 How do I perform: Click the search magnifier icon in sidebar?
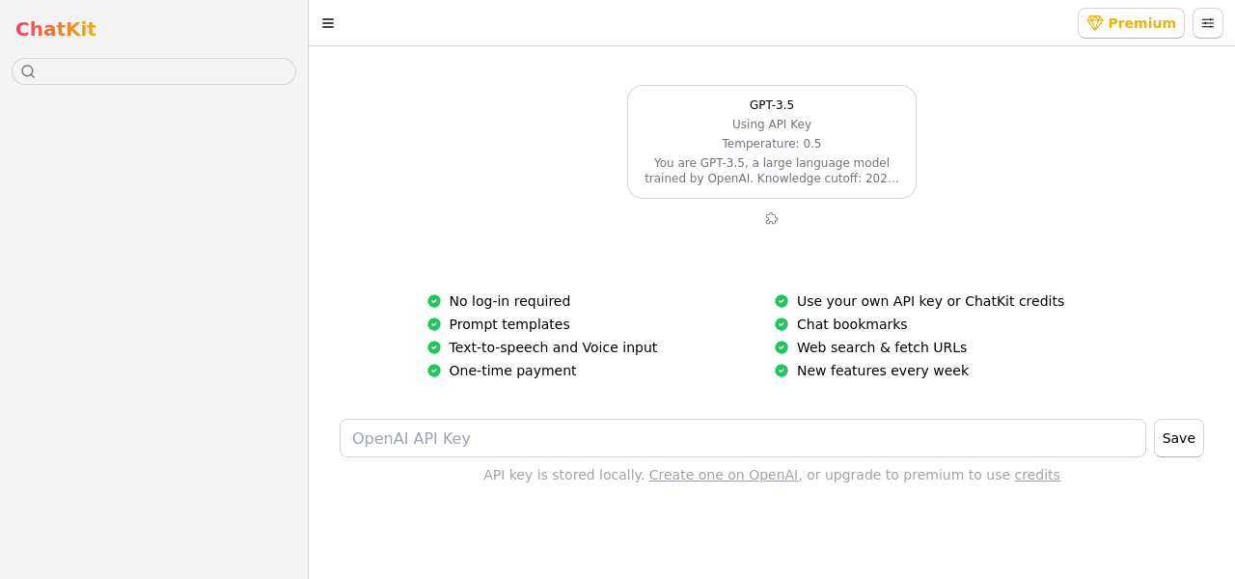[x=28, y=71]
